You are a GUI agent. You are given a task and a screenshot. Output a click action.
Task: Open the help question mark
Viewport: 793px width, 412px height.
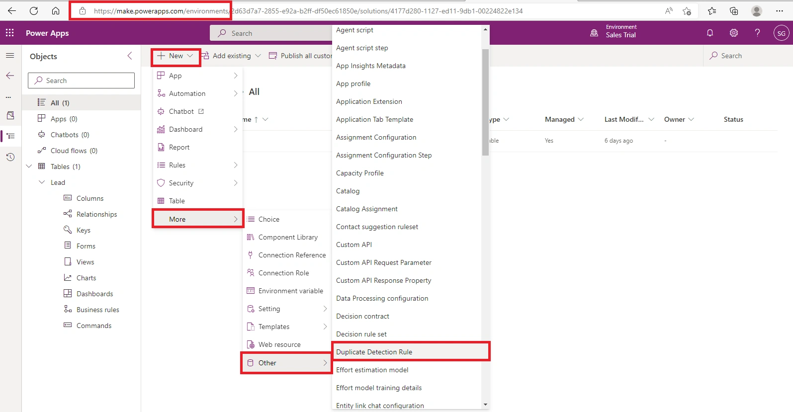pos(757,33)
